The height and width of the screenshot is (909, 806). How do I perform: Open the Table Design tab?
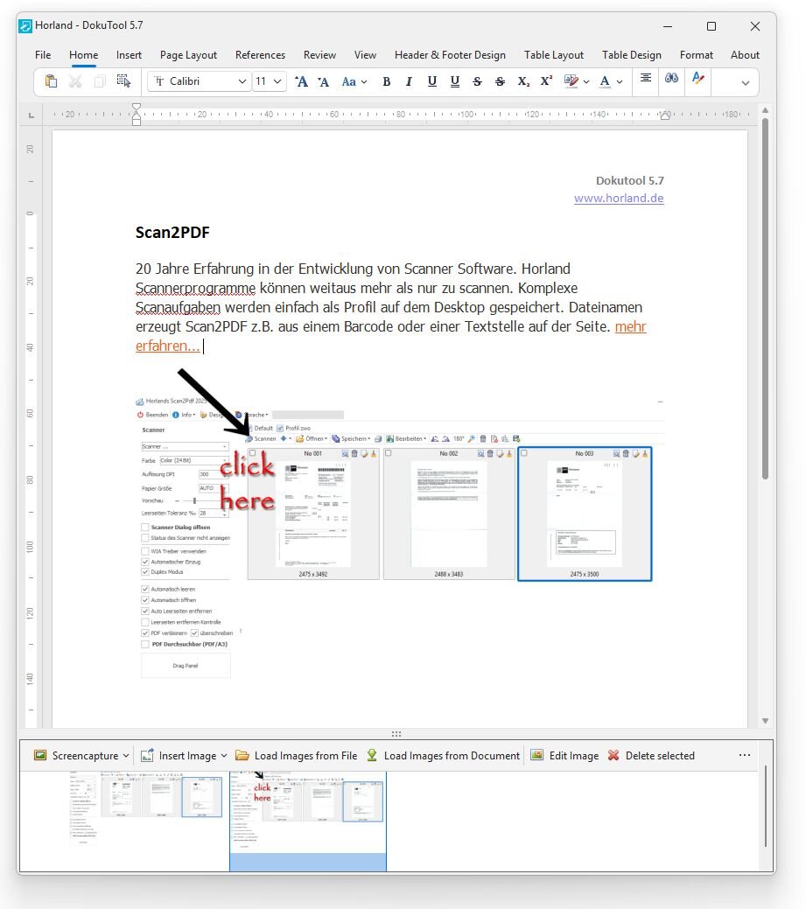point(632,55)
